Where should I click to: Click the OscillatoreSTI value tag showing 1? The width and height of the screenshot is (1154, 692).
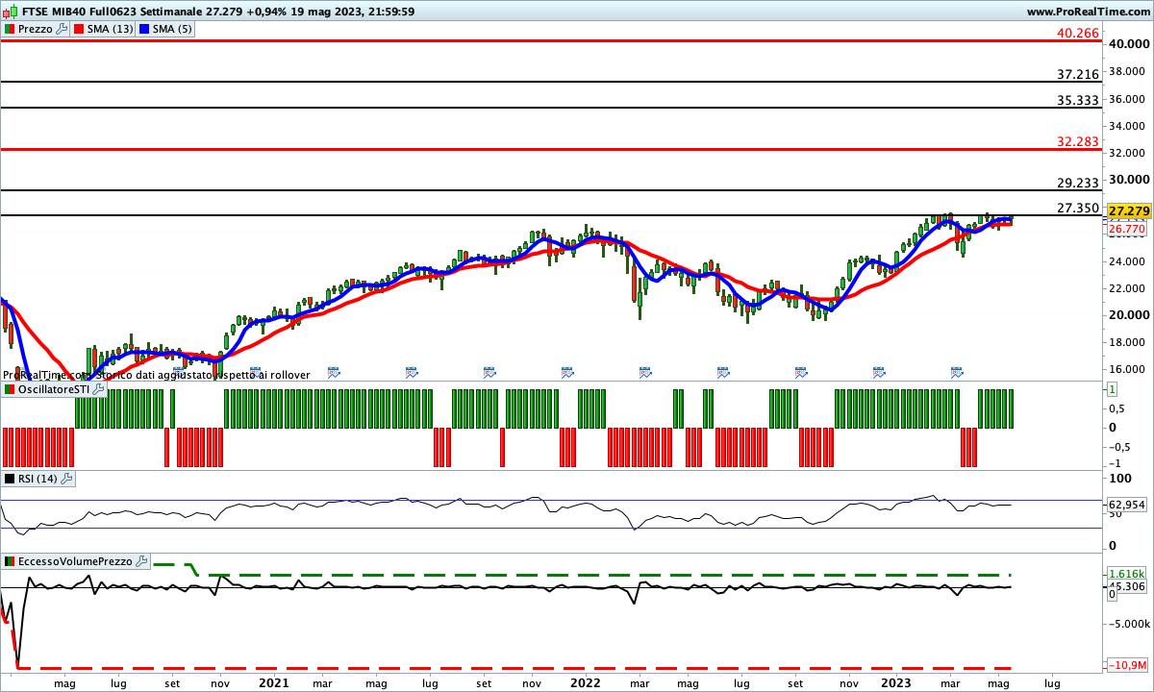pos(1112,390)
